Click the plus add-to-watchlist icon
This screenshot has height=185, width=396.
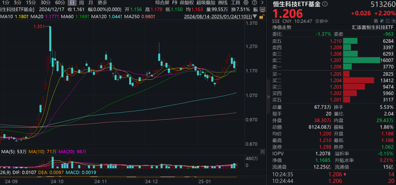pyautogui.click(x=394, y=21)
